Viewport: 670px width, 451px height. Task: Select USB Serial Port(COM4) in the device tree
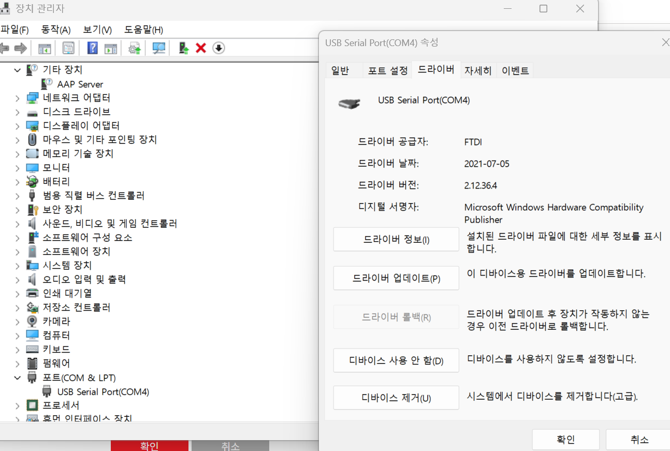pos(103,391)
